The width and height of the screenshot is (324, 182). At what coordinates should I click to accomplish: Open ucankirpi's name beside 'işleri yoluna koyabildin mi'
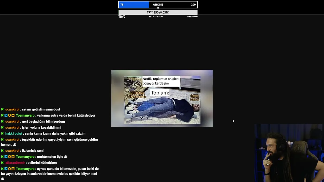(12, 128)
